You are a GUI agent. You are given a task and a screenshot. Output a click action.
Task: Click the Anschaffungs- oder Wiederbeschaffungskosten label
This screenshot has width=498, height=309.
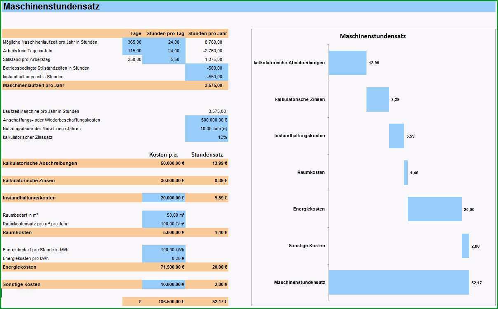tap(52, 120)
